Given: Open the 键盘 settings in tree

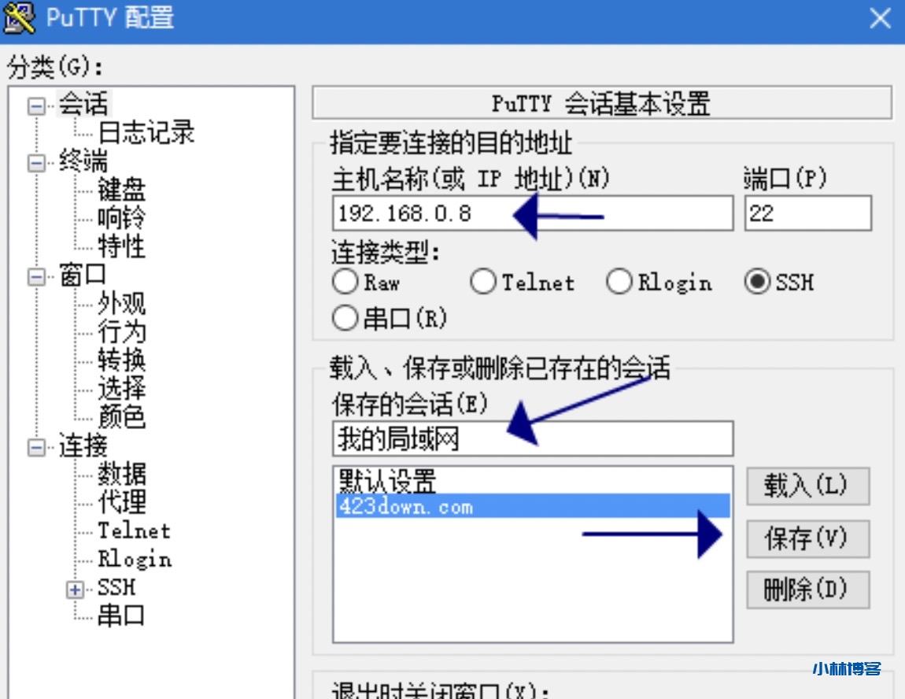Looking at the screenshot, I should pyautogui.click(x=121, y=190).
